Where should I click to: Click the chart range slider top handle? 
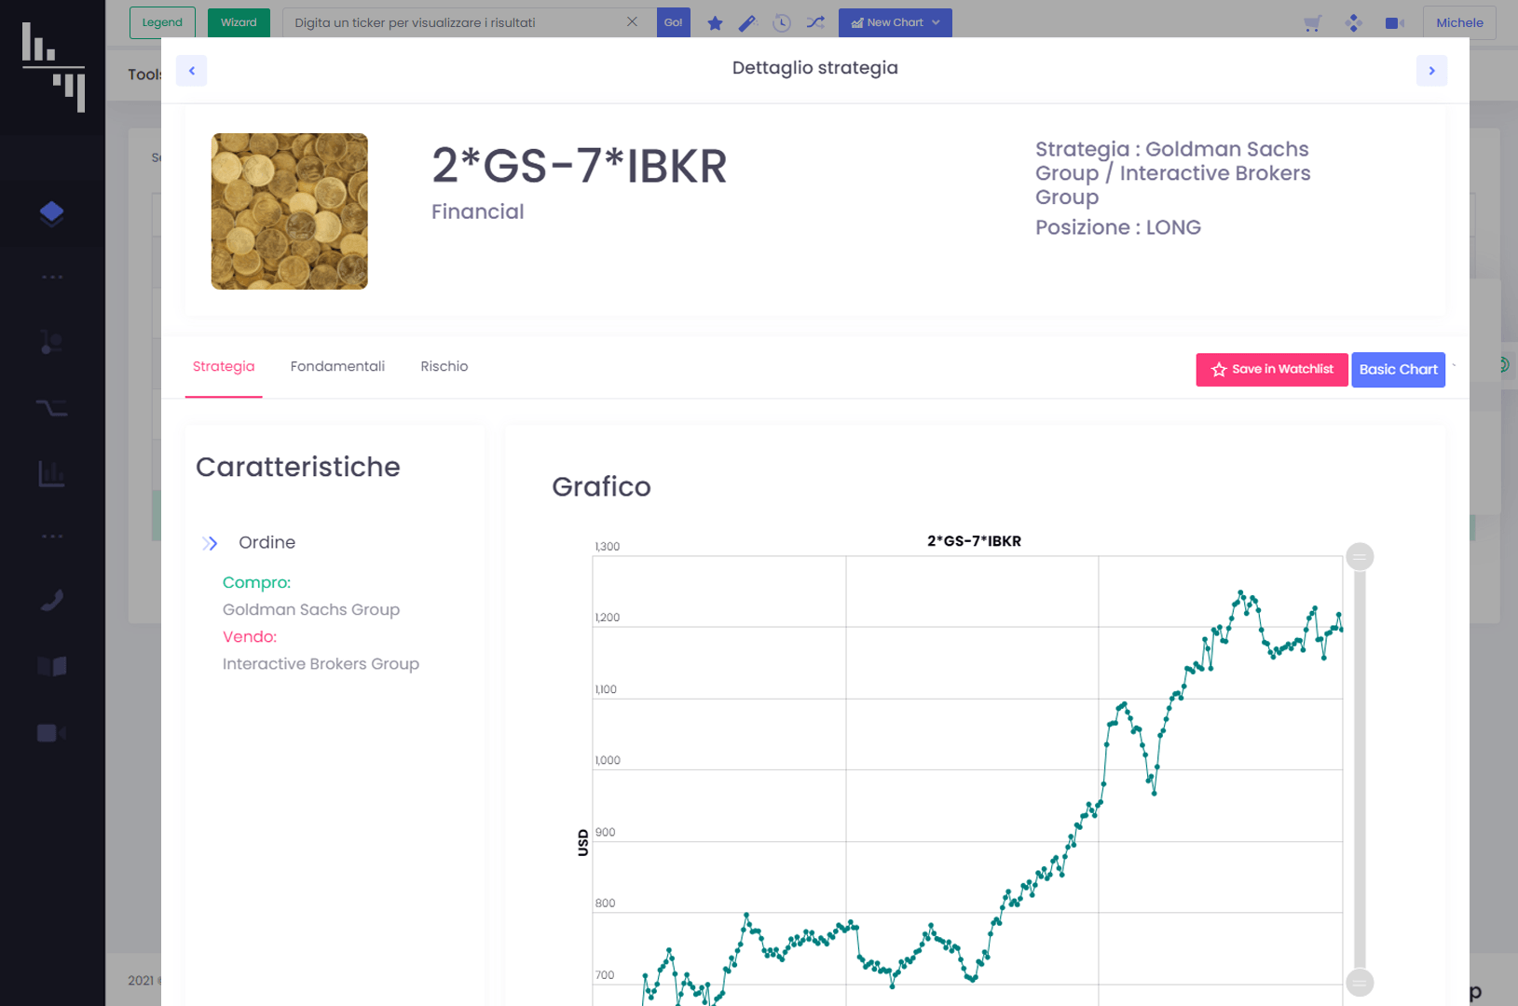point(1360,557)
